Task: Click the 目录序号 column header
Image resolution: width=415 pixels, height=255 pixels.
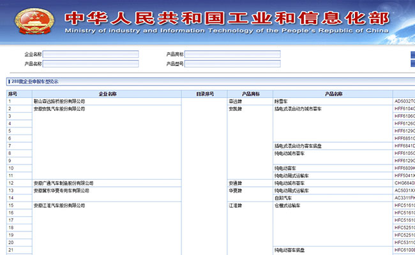Action: click(205, 94)
